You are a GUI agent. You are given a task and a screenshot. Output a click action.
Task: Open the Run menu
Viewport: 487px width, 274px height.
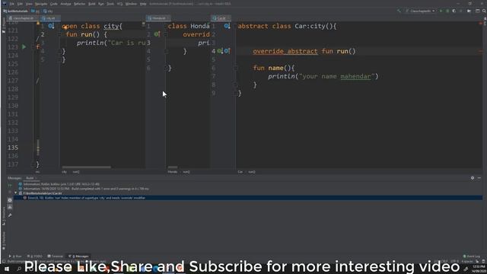(x=101, y=4)
